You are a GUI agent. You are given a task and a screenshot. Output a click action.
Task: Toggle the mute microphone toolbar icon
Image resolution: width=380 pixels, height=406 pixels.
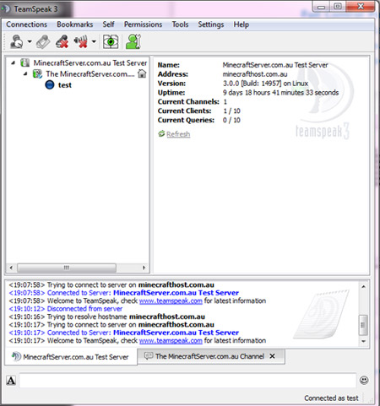coord(62,42)
